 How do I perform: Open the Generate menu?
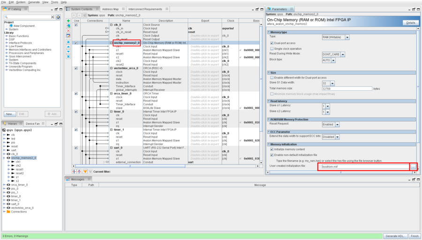(34, 2)
